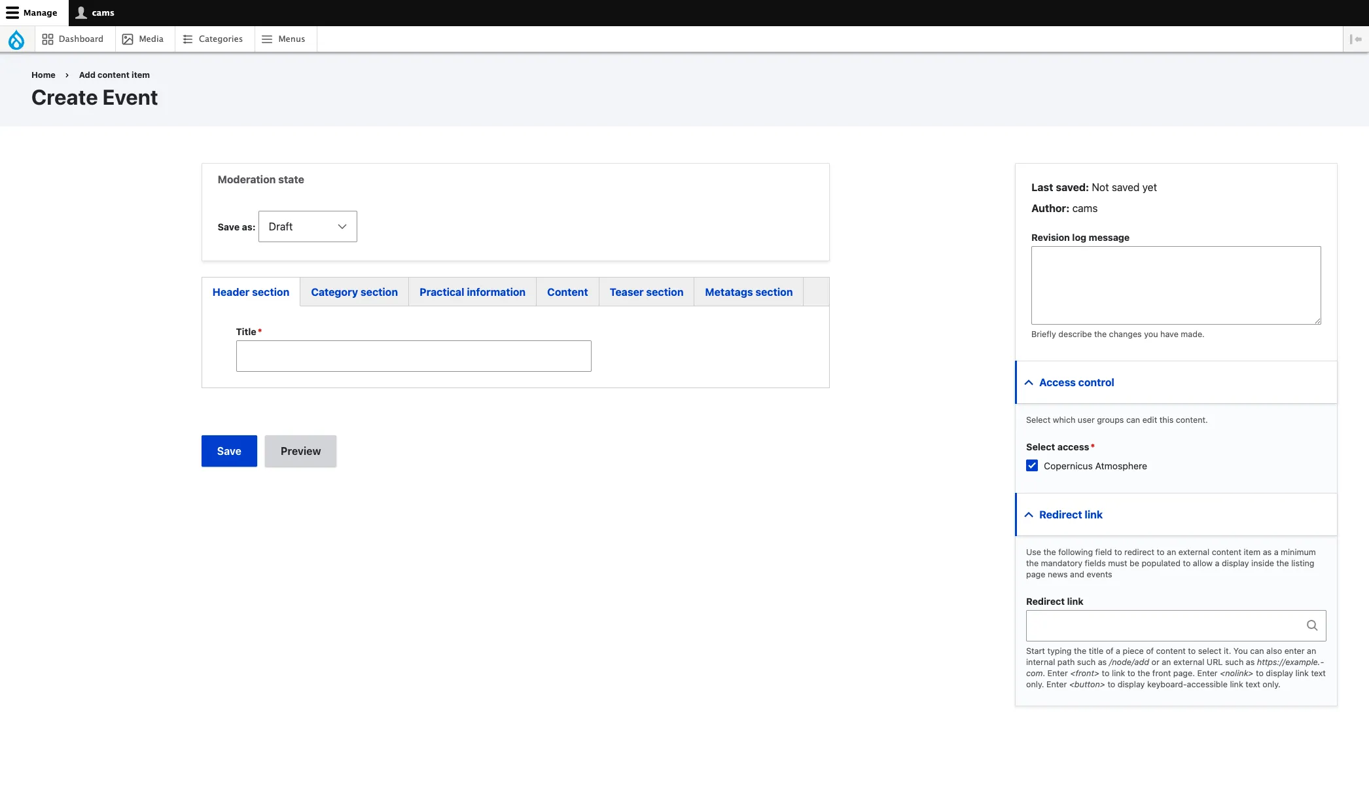Screen dimensions: 1369x811
Task: Open the Menus toolbar item
Action: pyautogui.click(x=283, y=39)
